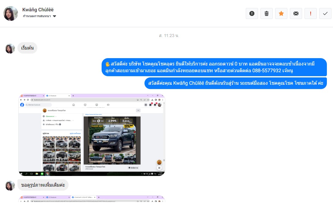
Task: Mark conversation done with checkmark icon
Action: [325, 13]
